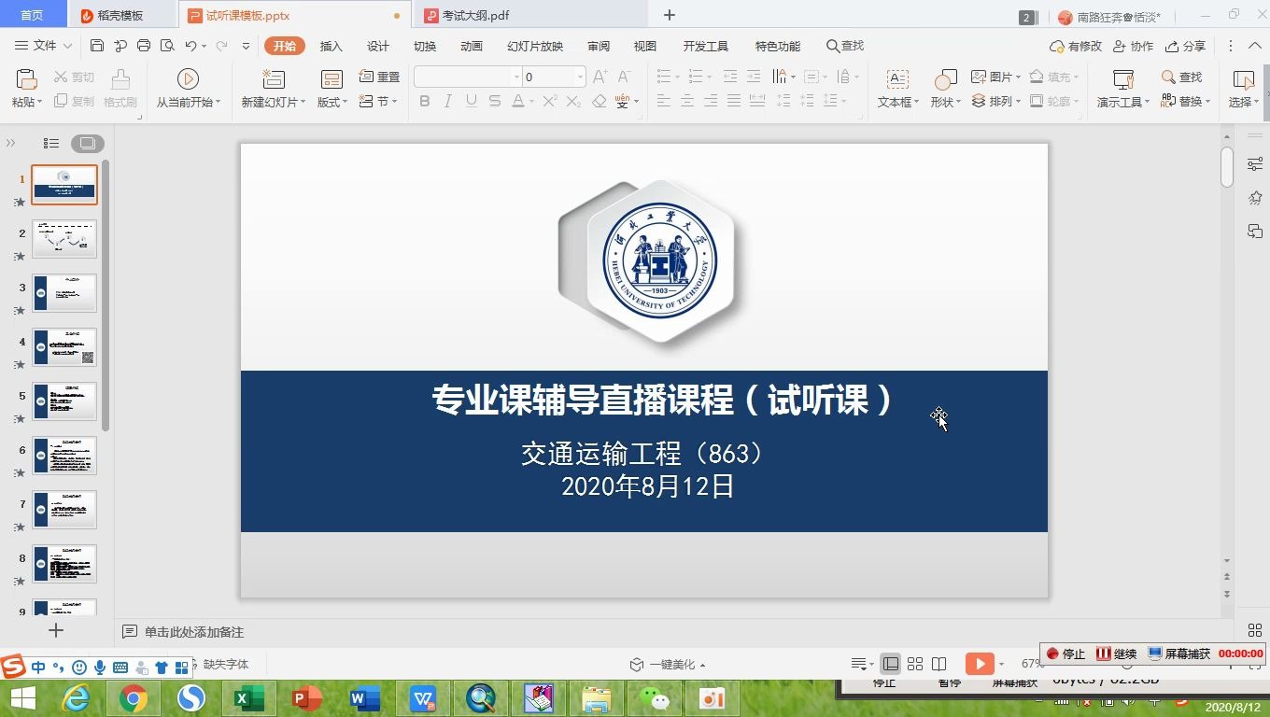1270x717 pixels.
Task: Toggle italic formatting in font group
Action: tap(448, 101)
